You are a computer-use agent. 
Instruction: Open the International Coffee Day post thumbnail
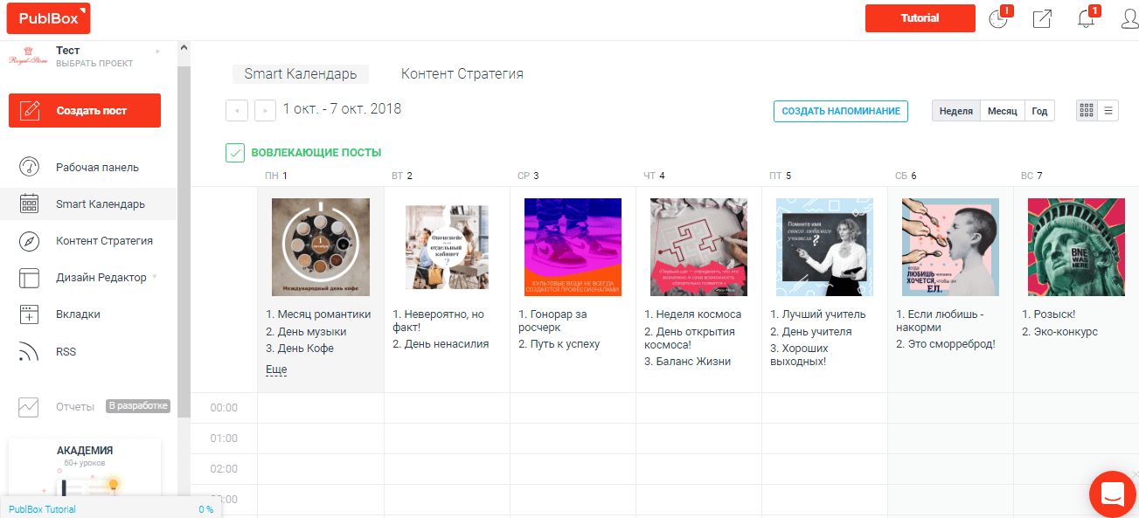321,247
